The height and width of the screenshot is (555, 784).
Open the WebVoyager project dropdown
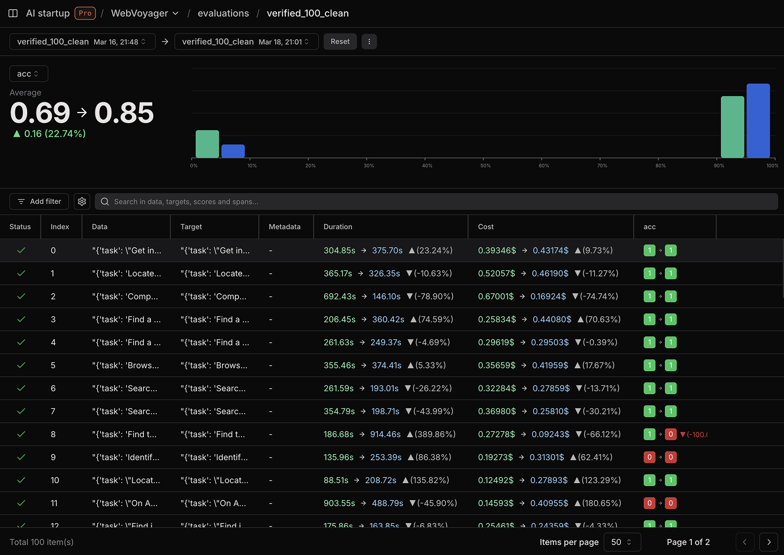[145, 13]
